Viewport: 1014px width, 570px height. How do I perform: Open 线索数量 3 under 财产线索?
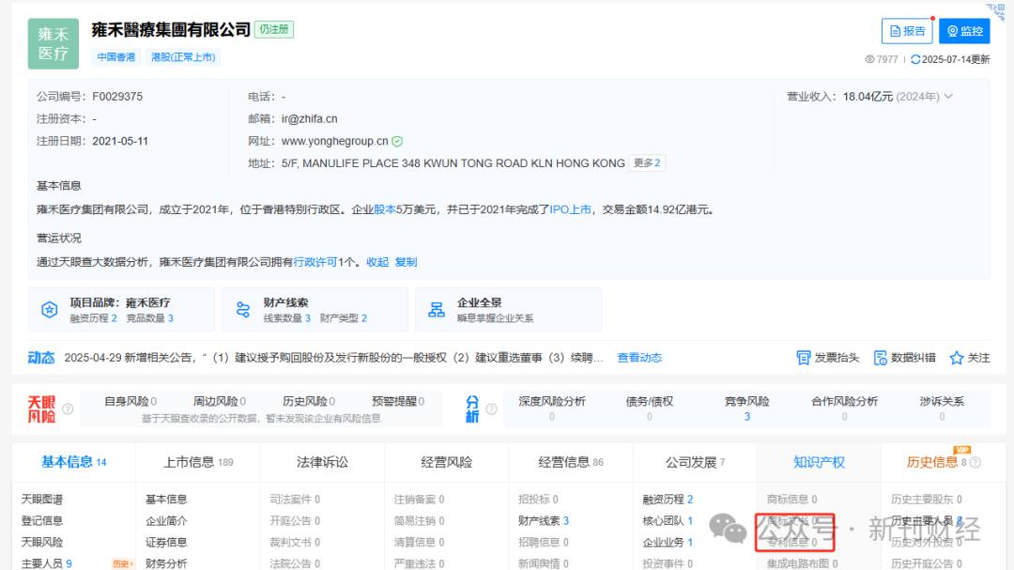pyautogui.click(x=287, y=318)
